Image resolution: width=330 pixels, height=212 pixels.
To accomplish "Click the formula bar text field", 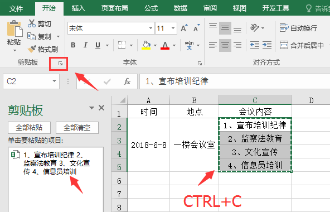I will tap(235, 81).
